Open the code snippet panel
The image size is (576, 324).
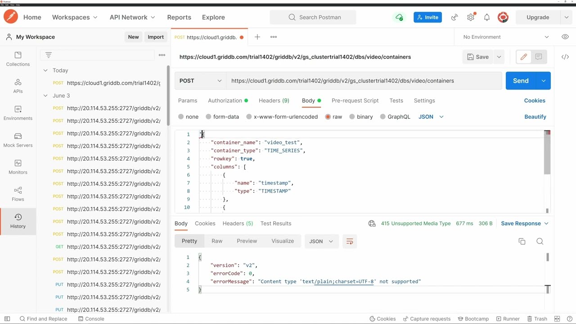[565, 57]
